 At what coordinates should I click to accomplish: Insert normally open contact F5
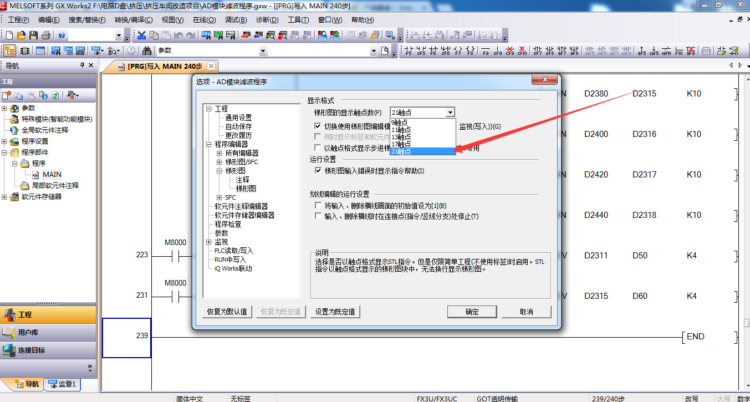click(x=409, y=51)
